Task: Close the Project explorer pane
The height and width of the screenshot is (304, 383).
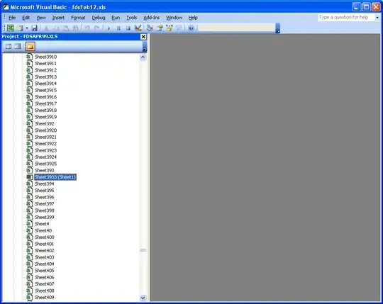Action: pos(143,37)
